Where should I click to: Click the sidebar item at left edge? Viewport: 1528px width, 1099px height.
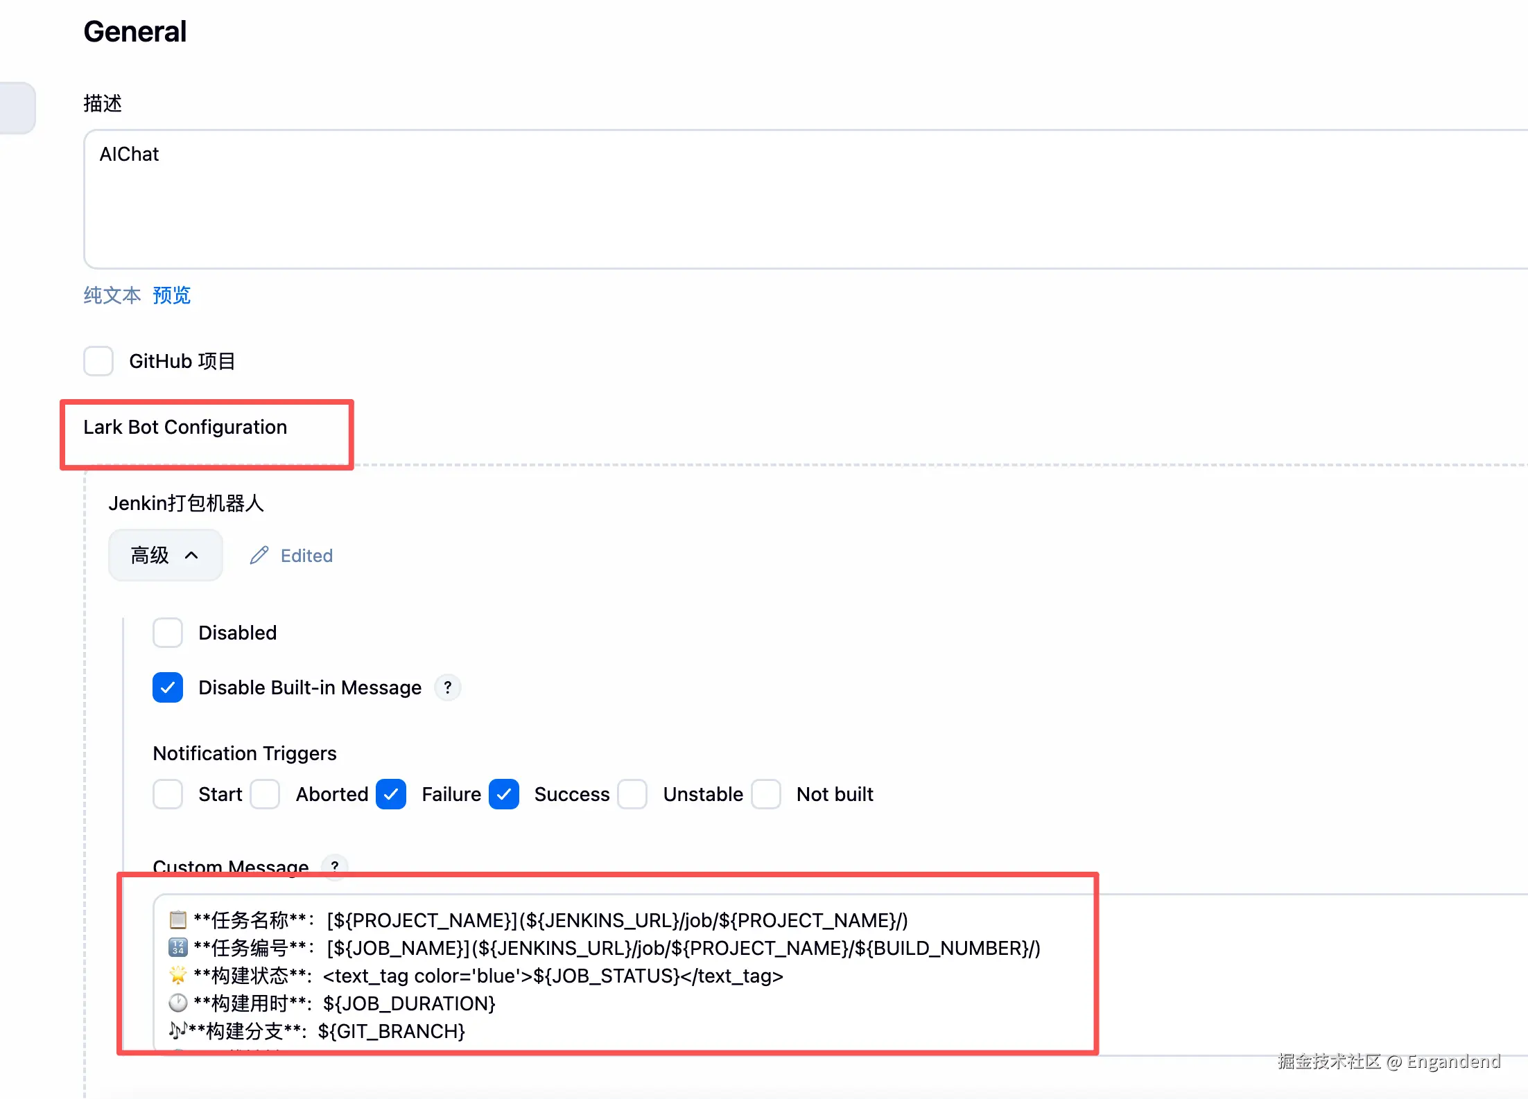pos(17,107)
